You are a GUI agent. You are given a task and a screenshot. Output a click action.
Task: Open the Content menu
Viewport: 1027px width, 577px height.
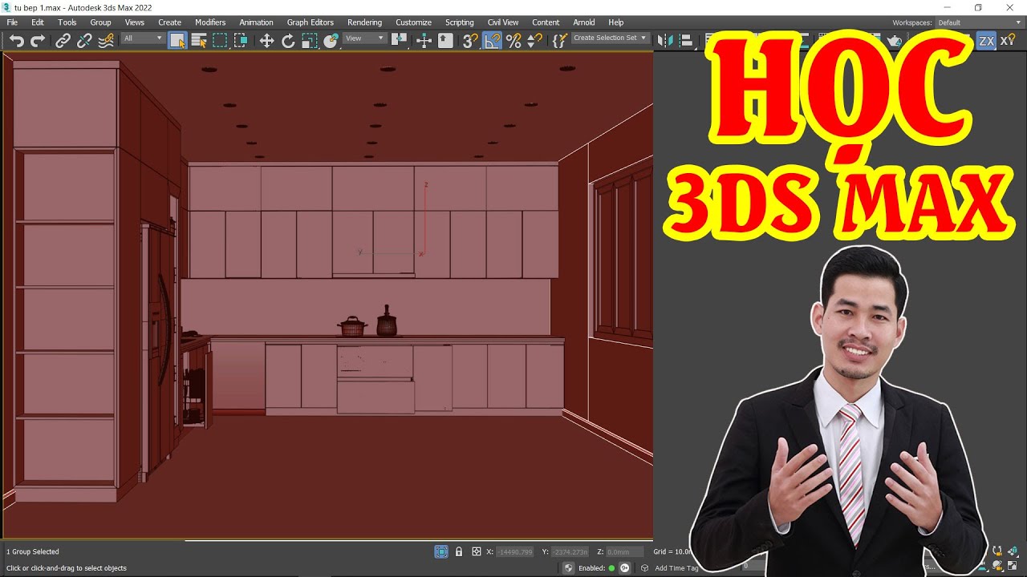(x=546, y=22)
